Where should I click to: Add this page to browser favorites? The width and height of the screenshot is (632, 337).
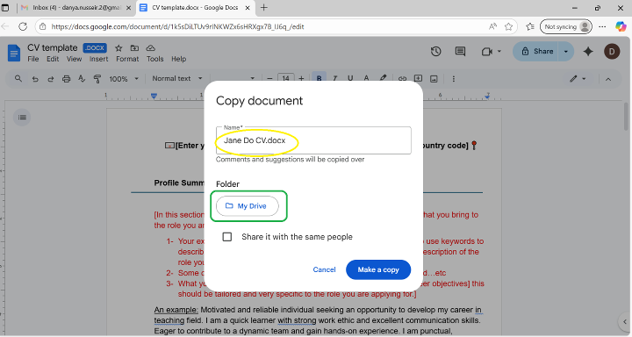pos(508,26)
